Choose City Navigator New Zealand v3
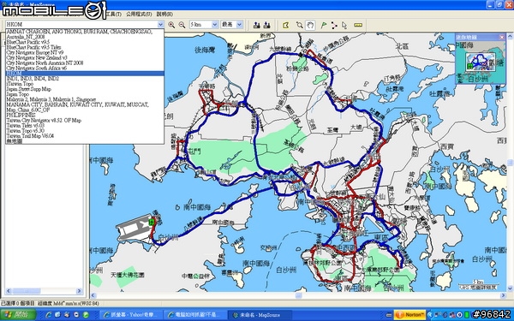 click(85, 57)
